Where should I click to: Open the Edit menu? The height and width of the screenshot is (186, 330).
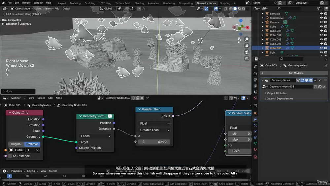click(17, 3)
